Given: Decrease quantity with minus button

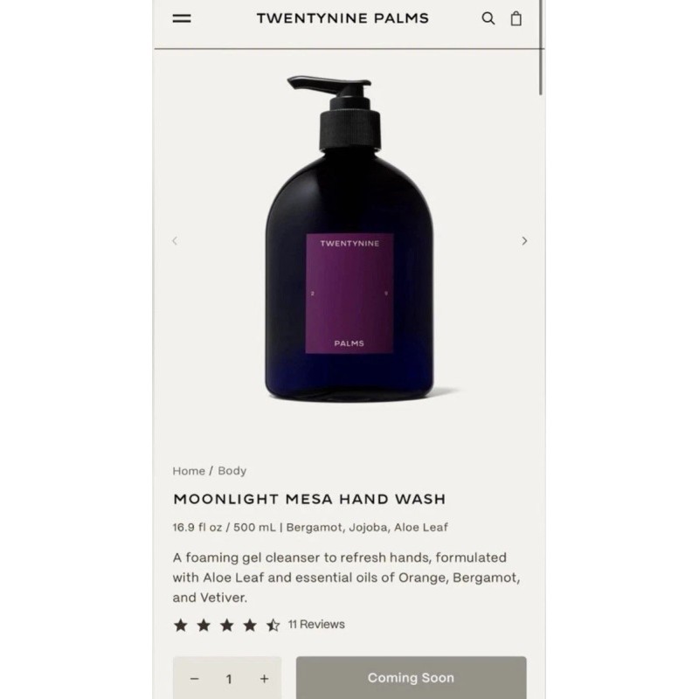Looking at the screenshot, I should click(x=194, y=679).
